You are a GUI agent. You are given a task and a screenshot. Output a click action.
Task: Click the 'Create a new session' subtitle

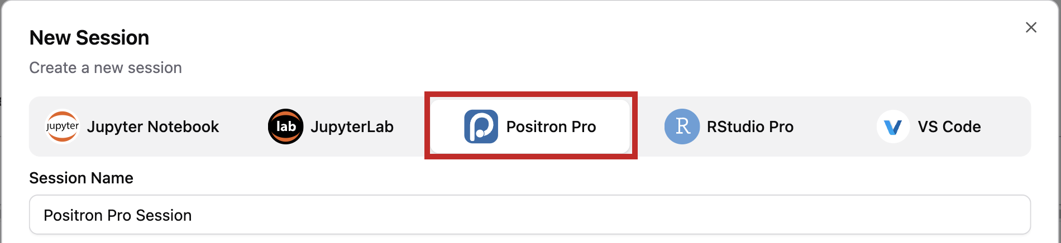pos(106,68)
